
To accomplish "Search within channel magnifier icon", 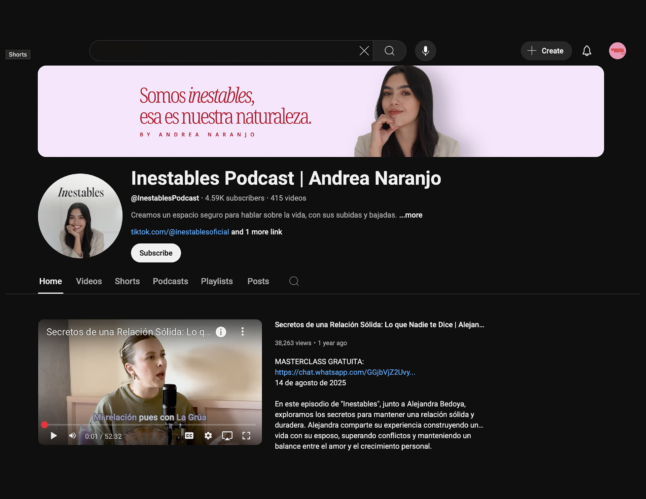I will pyautogui.click(x=294, y=281).
